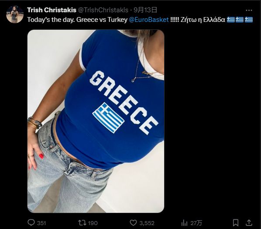Open the three-dot more options menu

click(x=249, y=11)
